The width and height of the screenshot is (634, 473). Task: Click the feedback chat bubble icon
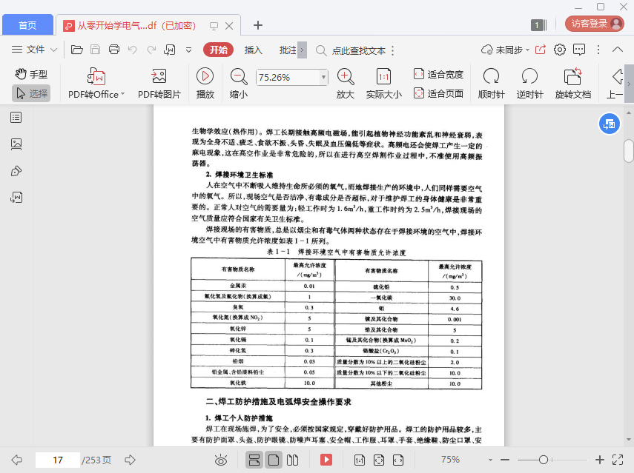[579, 50]
